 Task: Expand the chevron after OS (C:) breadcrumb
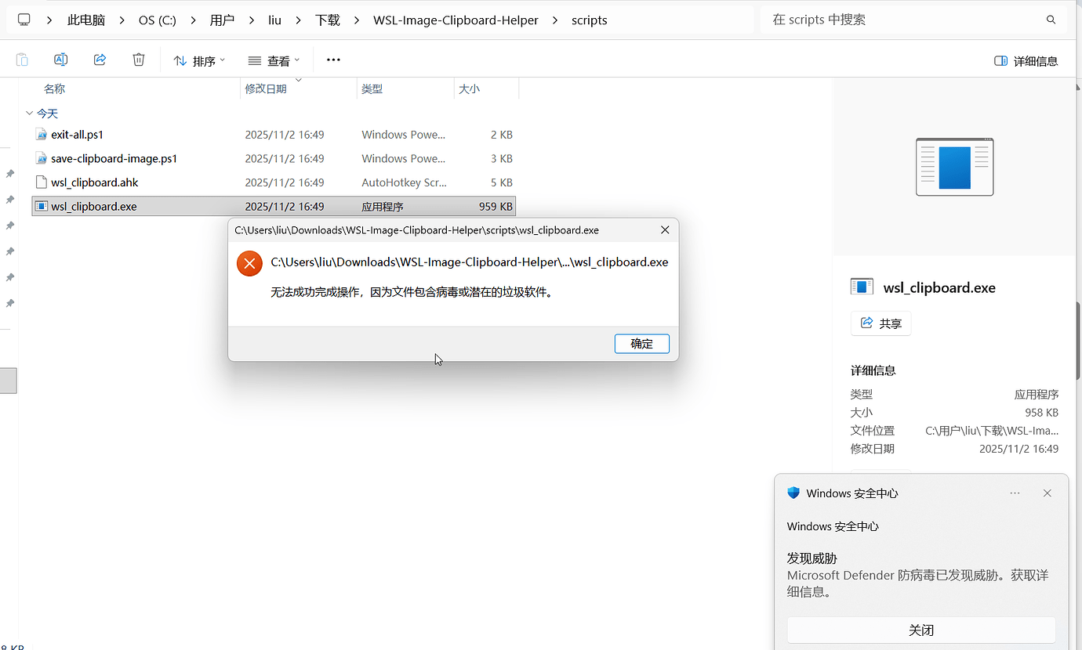tap(192, 20)
